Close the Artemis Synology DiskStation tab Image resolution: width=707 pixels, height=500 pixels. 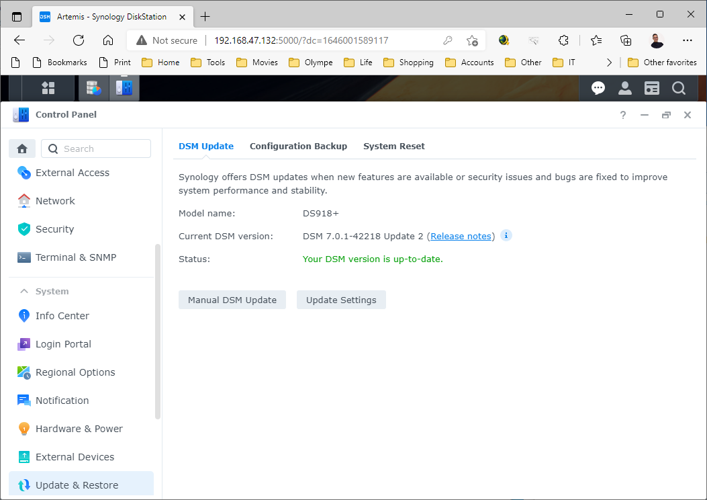point(182,17)
